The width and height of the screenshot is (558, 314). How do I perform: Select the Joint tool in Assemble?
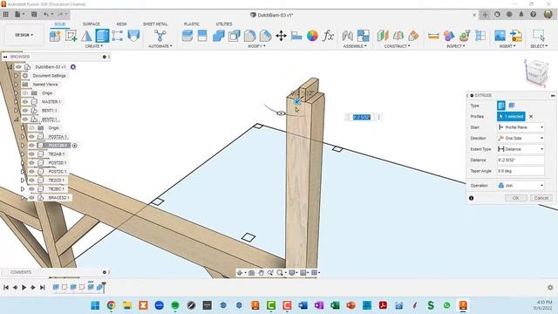(x=348, y=36)
